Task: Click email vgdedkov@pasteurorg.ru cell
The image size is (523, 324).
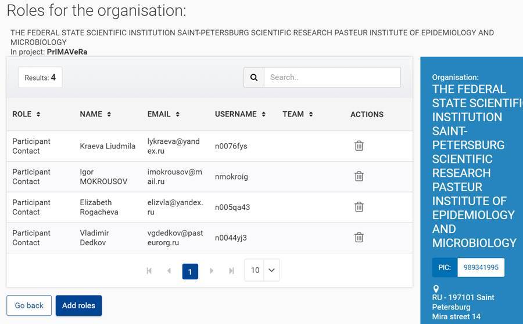Action: (x=175, y=238)
